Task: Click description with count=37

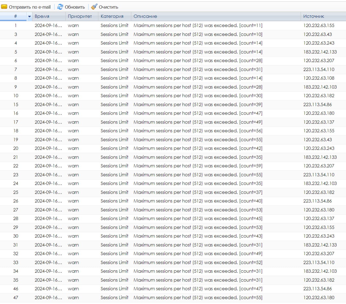Action: click(x=198, y=192)
